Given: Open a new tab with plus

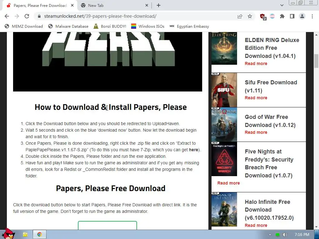Looking at the screenshot, I should tap(159, 6).
